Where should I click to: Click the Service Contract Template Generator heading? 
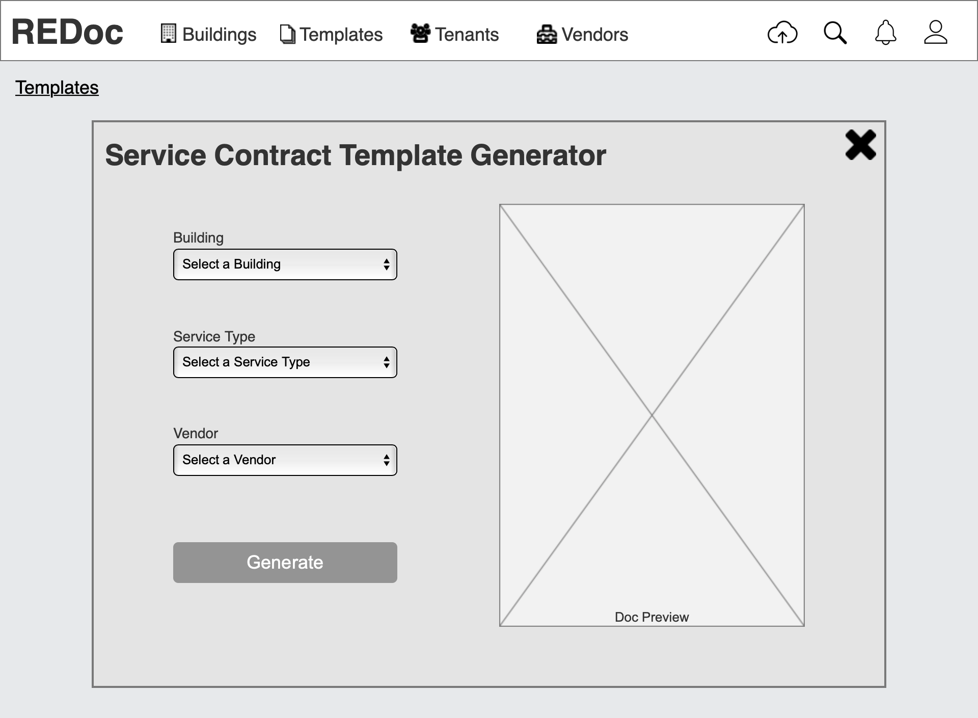pos(356,155)
